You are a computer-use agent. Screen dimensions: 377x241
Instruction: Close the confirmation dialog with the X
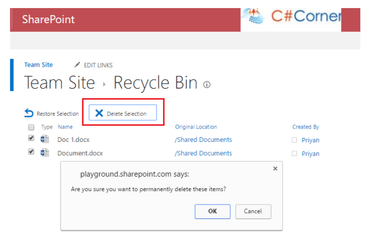[275, 169]
